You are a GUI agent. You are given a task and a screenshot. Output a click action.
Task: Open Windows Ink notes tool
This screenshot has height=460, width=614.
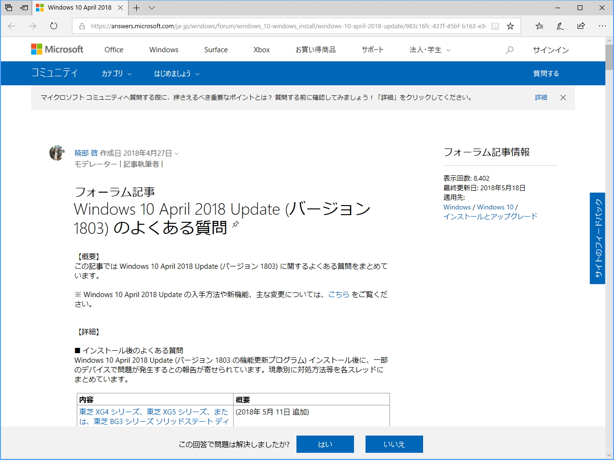pyautogui.click(x=560, y=26)
